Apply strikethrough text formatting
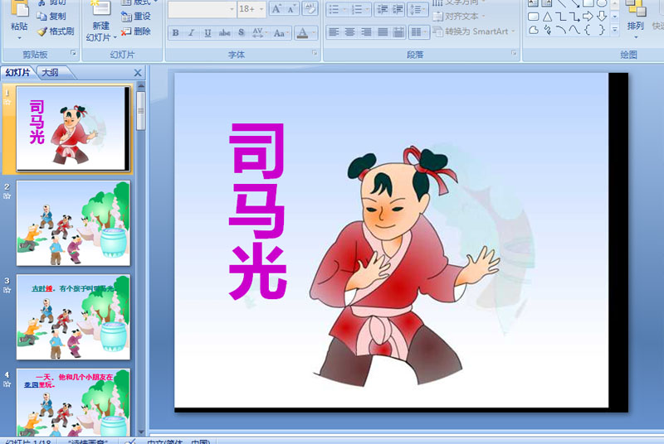 (x=224, y=32)
